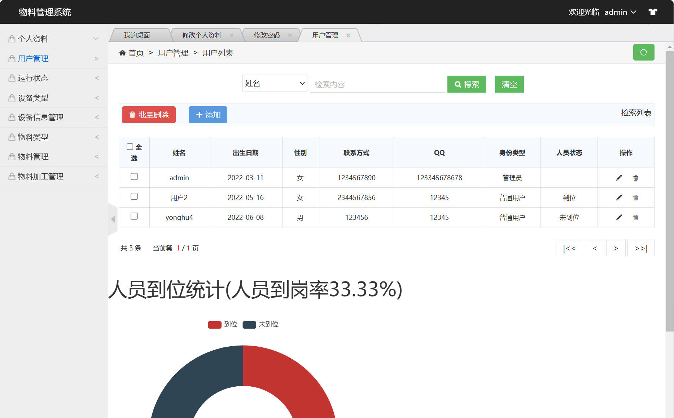Delete 用户2 using the trash icon

click(x=635, y=197)
